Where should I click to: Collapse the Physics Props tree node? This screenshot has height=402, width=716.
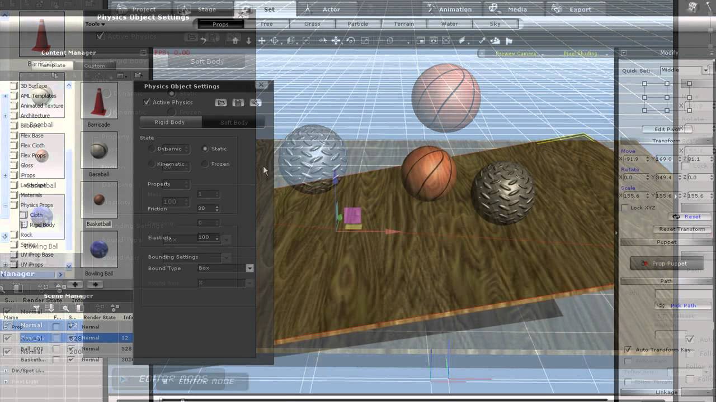(6, 205)
